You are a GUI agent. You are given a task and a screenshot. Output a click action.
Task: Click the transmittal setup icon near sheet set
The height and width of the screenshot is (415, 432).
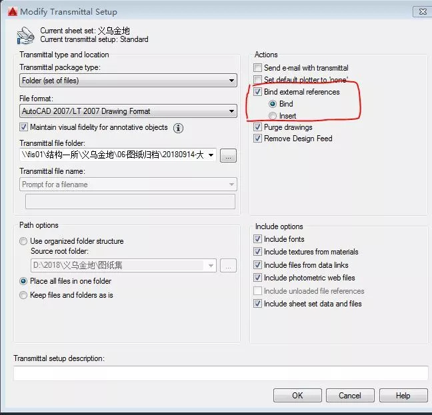(x=25, y=35)
